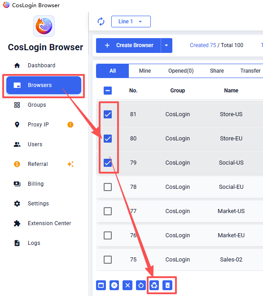Click the window icon in bottom toolbar

[101, 285]
